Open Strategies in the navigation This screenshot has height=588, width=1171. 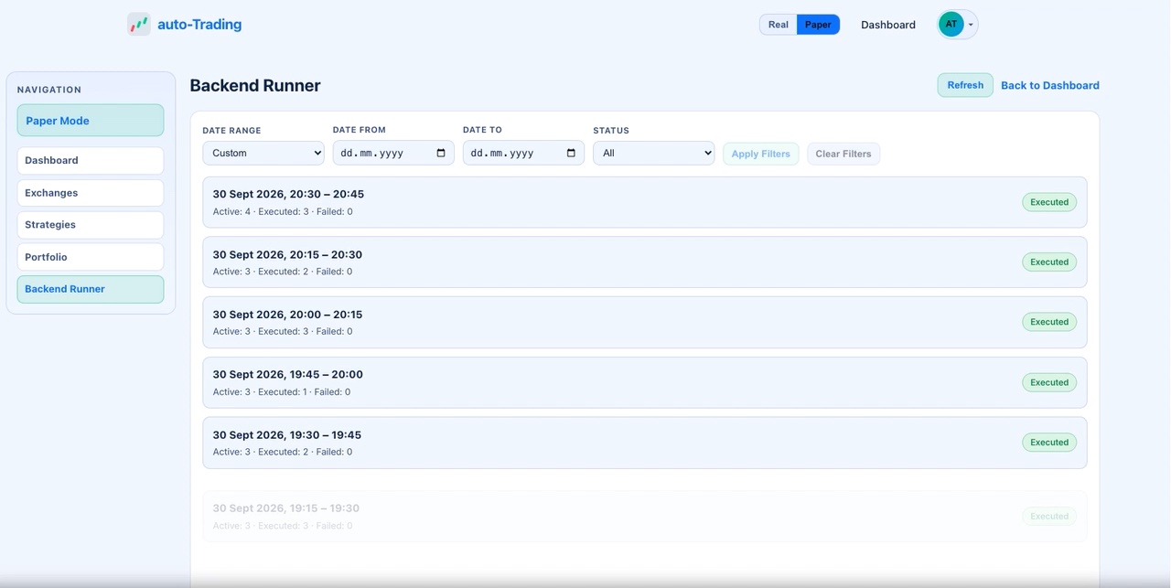(x=91, y=225)
